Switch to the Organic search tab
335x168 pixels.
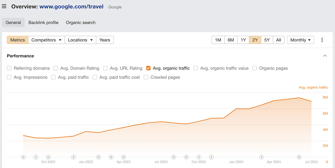(80, 23)
